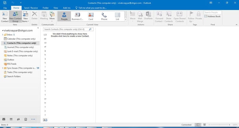
Task: Select Contacts (This computer only) folder
Action: (x=20, y=43)
